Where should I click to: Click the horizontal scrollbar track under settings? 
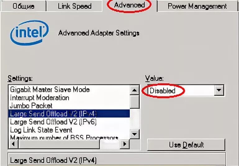(x=69, y=144)
